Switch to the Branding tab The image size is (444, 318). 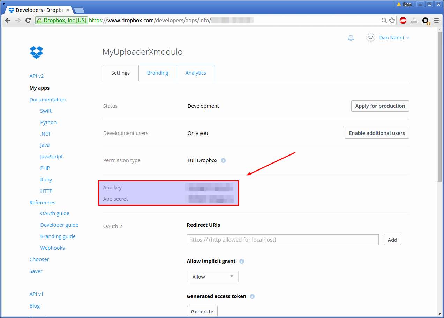click(x=158, y=73)
